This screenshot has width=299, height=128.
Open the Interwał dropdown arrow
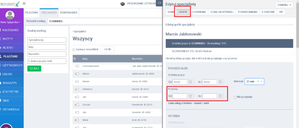(262, 82)
